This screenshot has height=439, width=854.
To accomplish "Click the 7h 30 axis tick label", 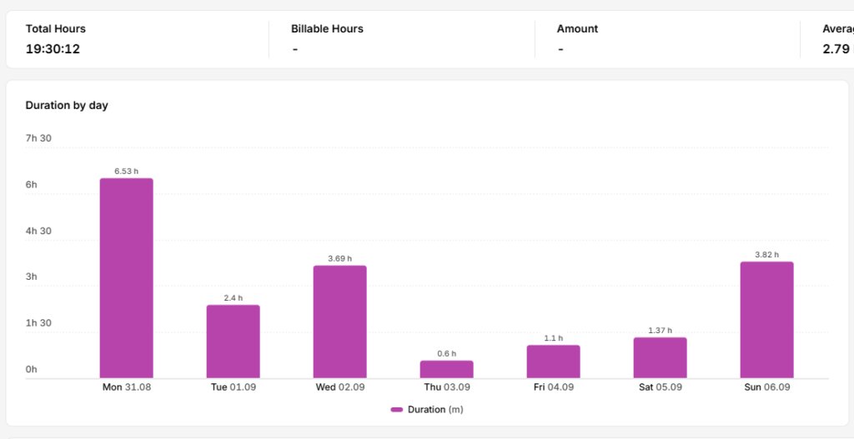I will tap(38, 138).
